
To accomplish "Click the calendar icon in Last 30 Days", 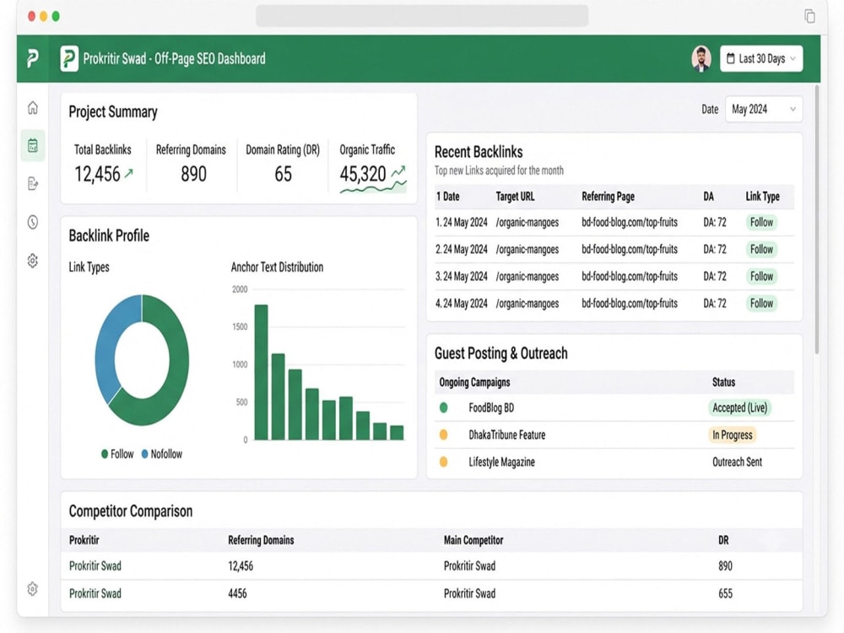I will (x=730, y=58).
